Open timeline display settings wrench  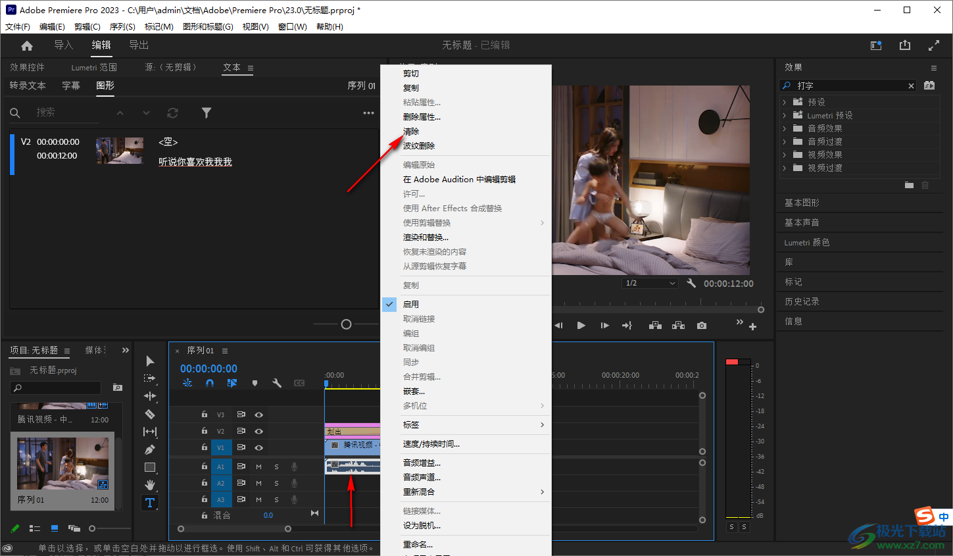[x=277, y=383]
